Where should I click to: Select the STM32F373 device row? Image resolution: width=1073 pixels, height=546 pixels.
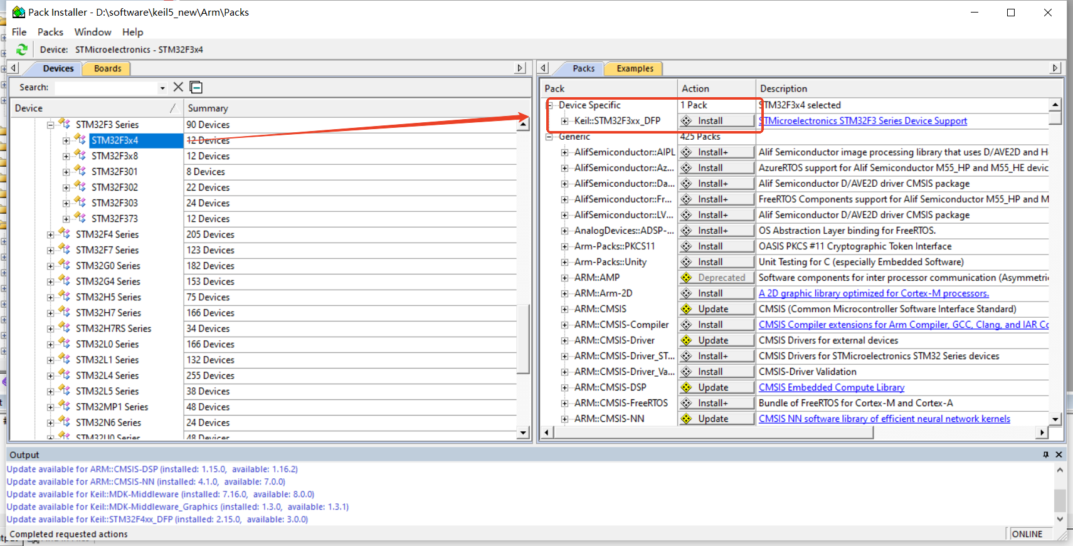115,219
